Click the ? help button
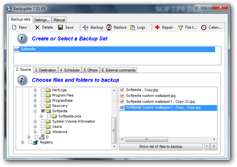The width and height of the screenshot is (237, 167). (x=214, y=146)
